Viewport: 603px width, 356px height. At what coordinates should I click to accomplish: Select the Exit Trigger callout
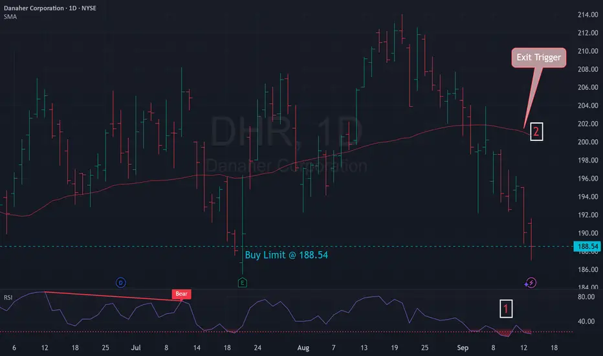point(538,58)
